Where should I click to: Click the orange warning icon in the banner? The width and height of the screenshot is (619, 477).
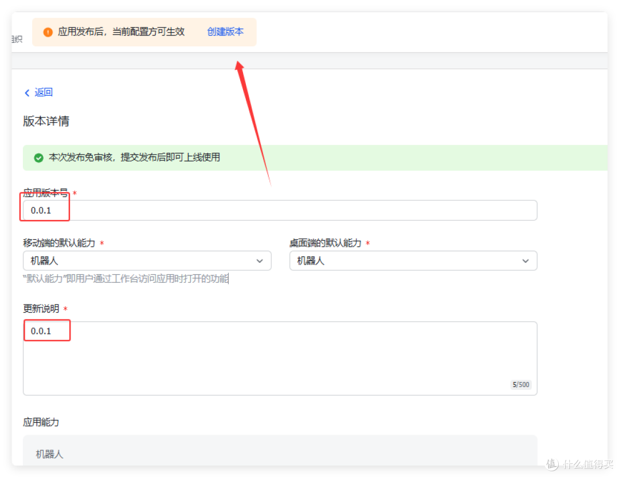(48, 32)
